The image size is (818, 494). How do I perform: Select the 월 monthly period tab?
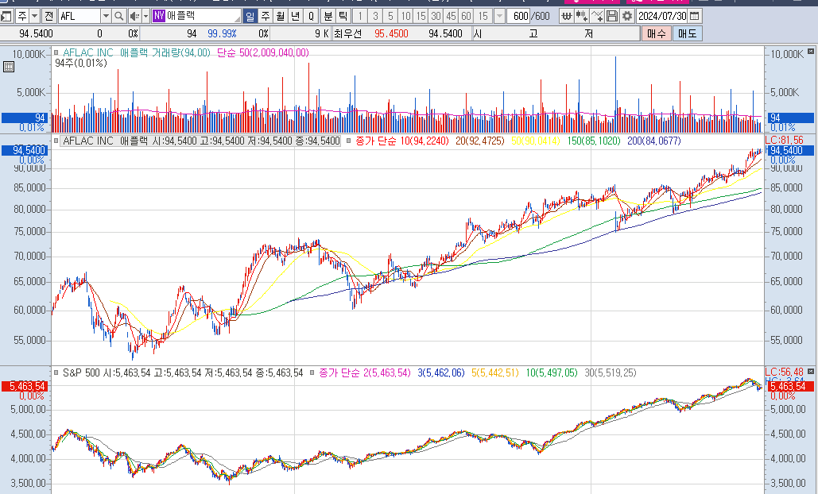(x=281, y=16)
